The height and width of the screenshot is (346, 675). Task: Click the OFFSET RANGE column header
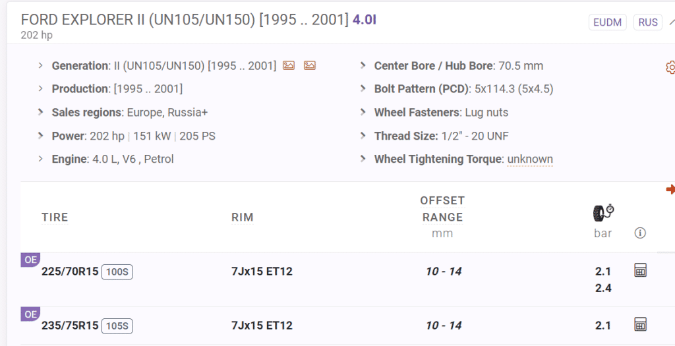(x=442, y=209)
